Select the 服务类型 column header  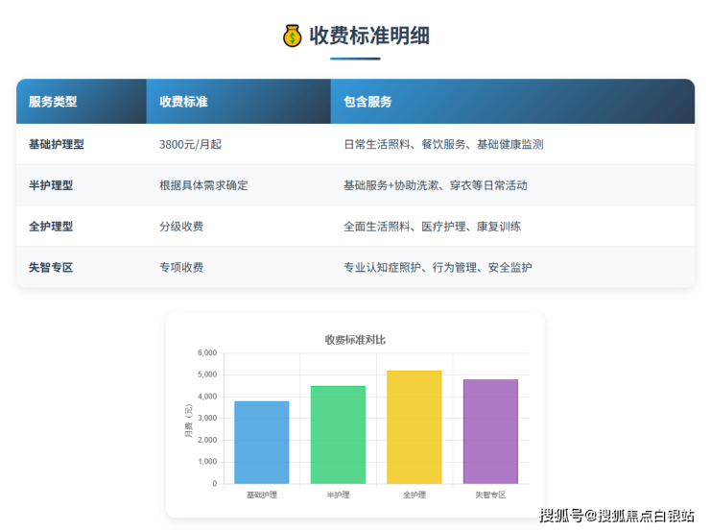(53, 102)
